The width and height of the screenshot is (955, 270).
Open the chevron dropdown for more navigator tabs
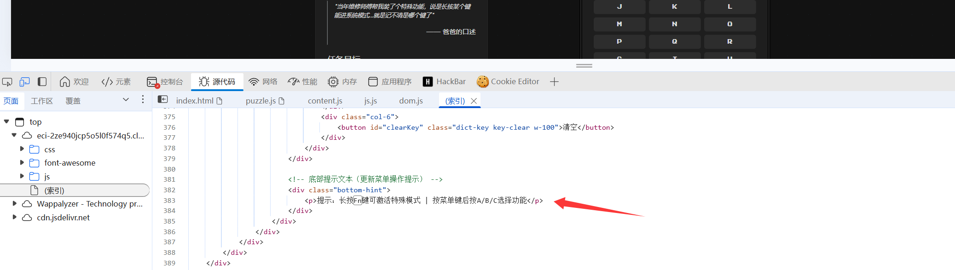click(x=126, y=100)
